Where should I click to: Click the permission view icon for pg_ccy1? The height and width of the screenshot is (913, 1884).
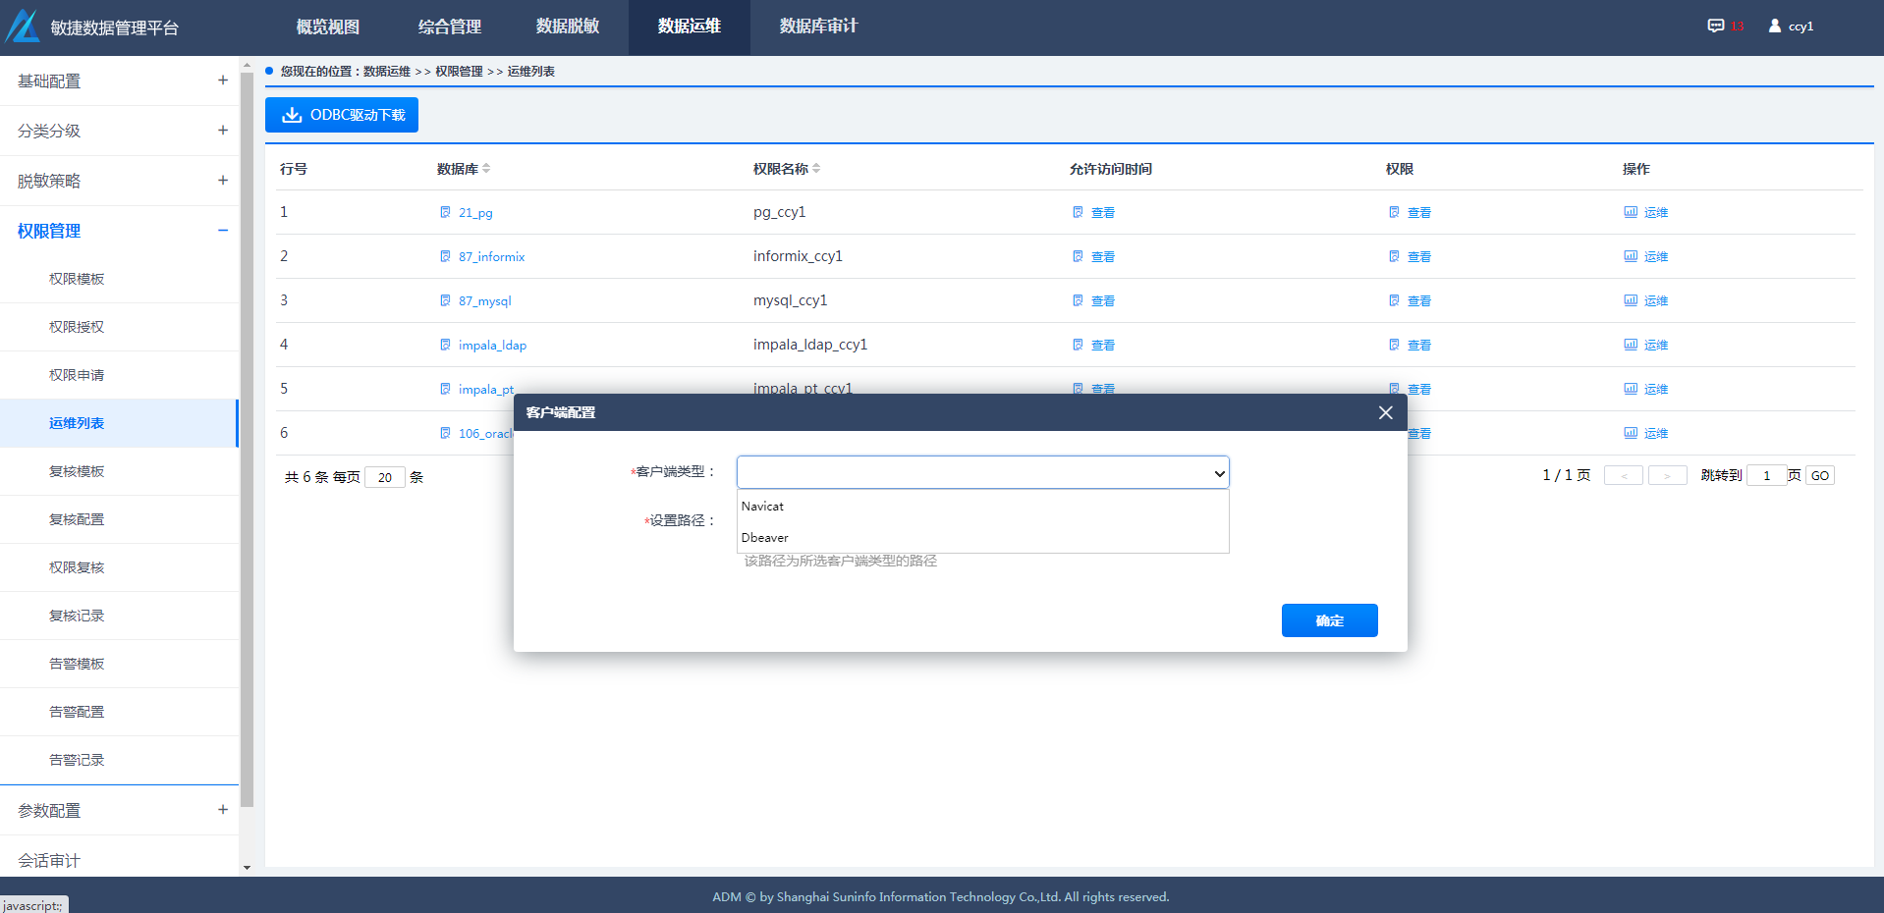[1394, 212]
